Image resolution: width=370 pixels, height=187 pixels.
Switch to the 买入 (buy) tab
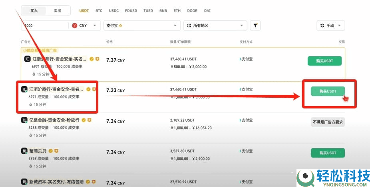34,11
